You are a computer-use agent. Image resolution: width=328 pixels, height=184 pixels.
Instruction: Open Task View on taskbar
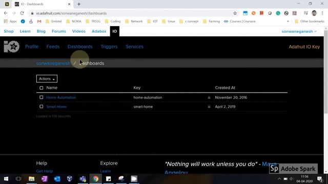click(x=18, y=179)
